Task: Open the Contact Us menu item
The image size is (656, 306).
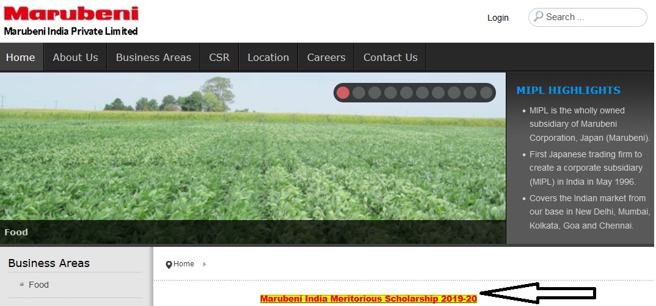Action: [x=390, y=57]
